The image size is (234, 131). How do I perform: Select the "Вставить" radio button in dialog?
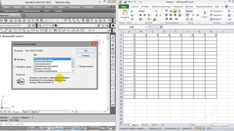(x=15, y=59)
